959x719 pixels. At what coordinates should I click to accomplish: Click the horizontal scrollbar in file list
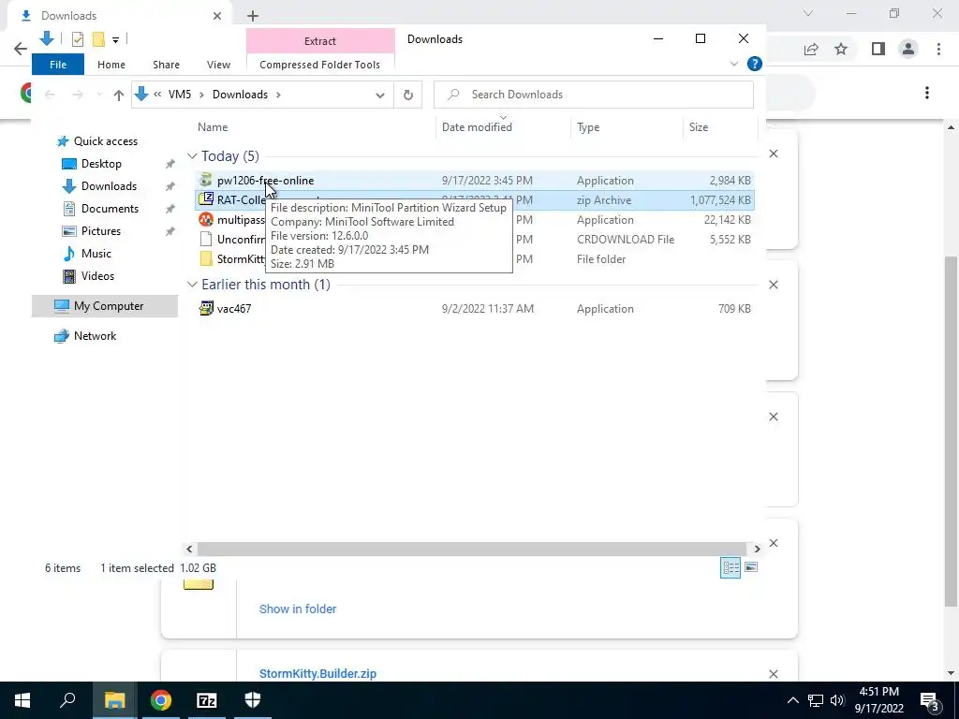[472, 549]
